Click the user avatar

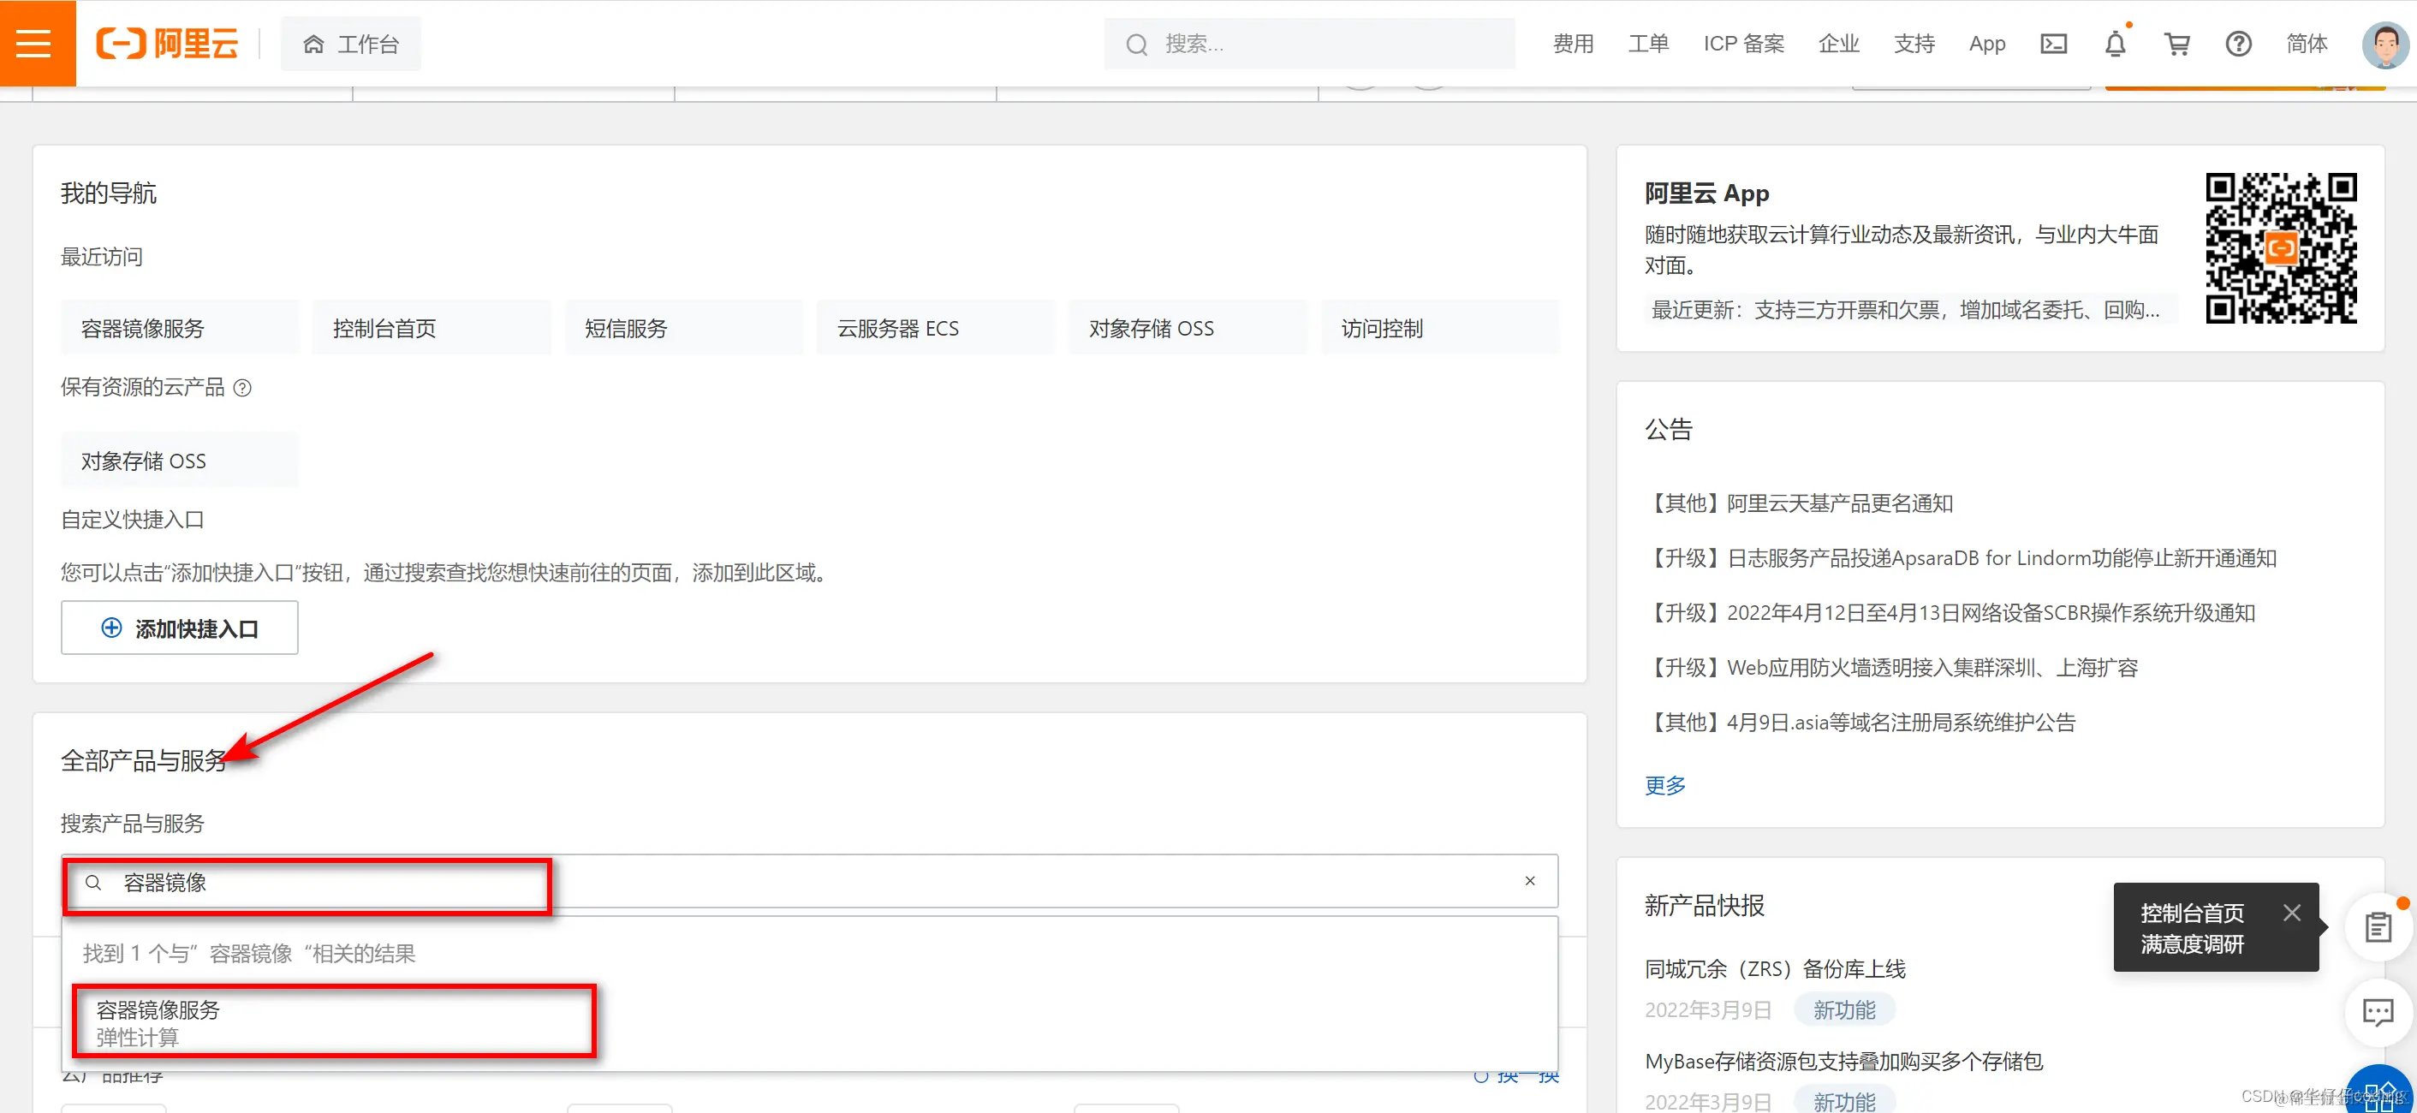[2384, 43]
